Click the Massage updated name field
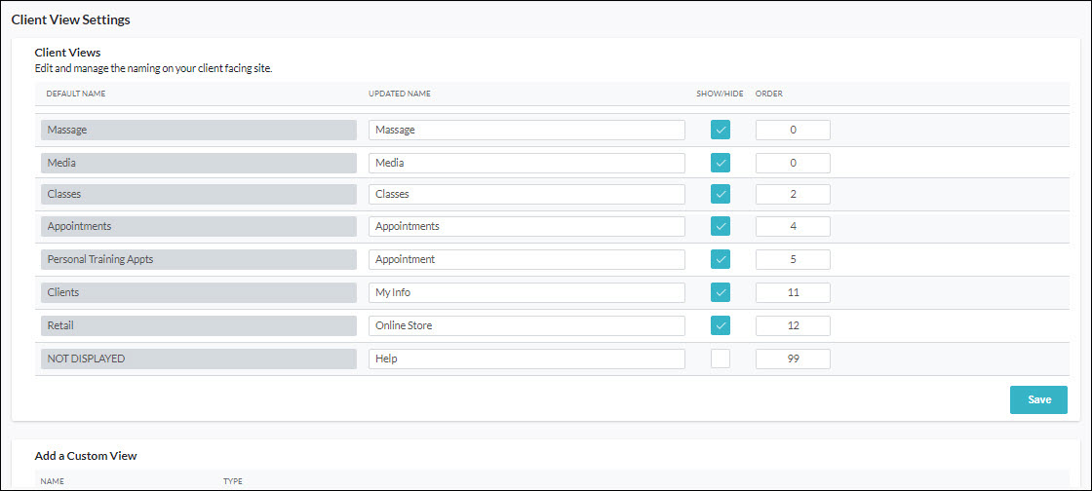The width and height of the screenshot is (1092, 491). coord(526,130)
